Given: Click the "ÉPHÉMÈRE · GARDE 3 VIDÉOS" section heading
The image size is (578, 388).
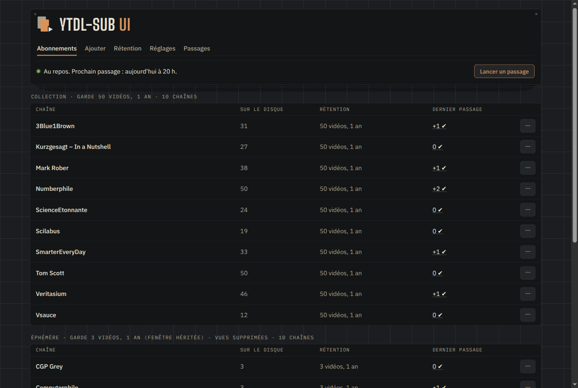Looking at the screenshot, I should 172,337.
